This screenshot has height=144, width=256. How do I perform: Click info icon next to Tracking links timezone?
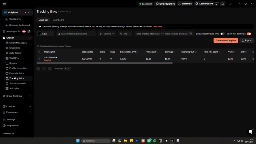click(70, 11)
